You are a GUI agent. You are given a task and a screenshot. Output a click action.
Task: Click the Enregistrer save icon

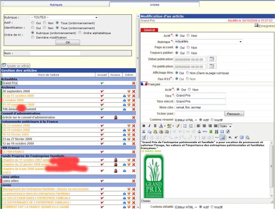click(256, 25)
